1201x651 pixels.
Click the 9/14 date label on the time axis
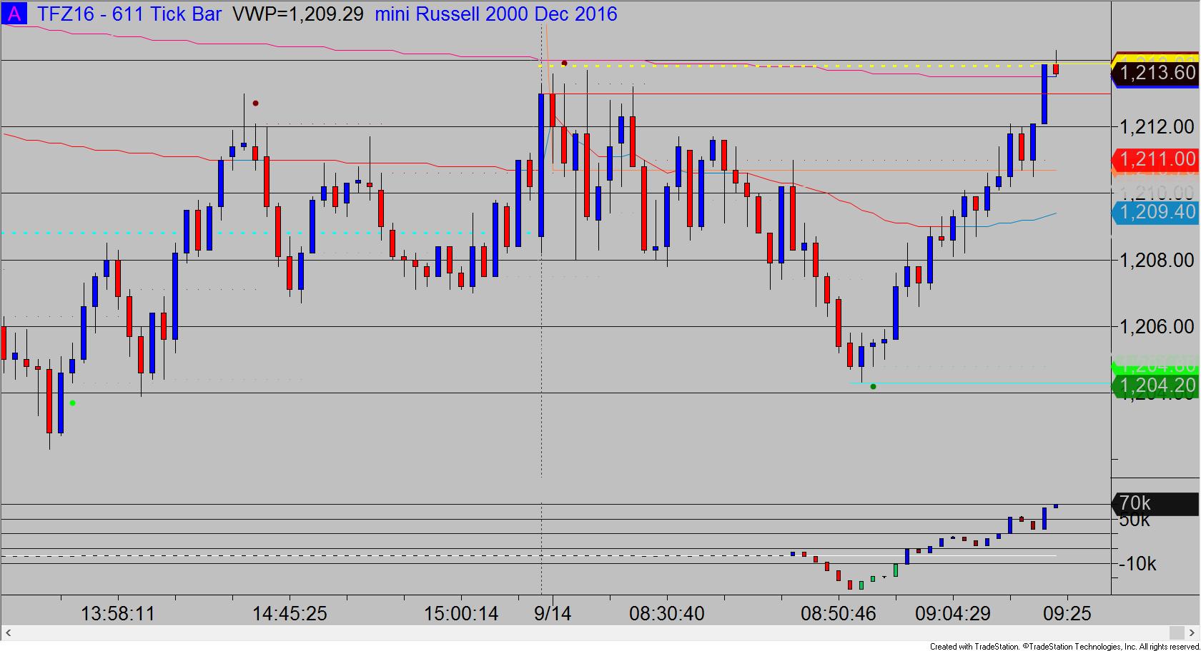pos(553,614)
